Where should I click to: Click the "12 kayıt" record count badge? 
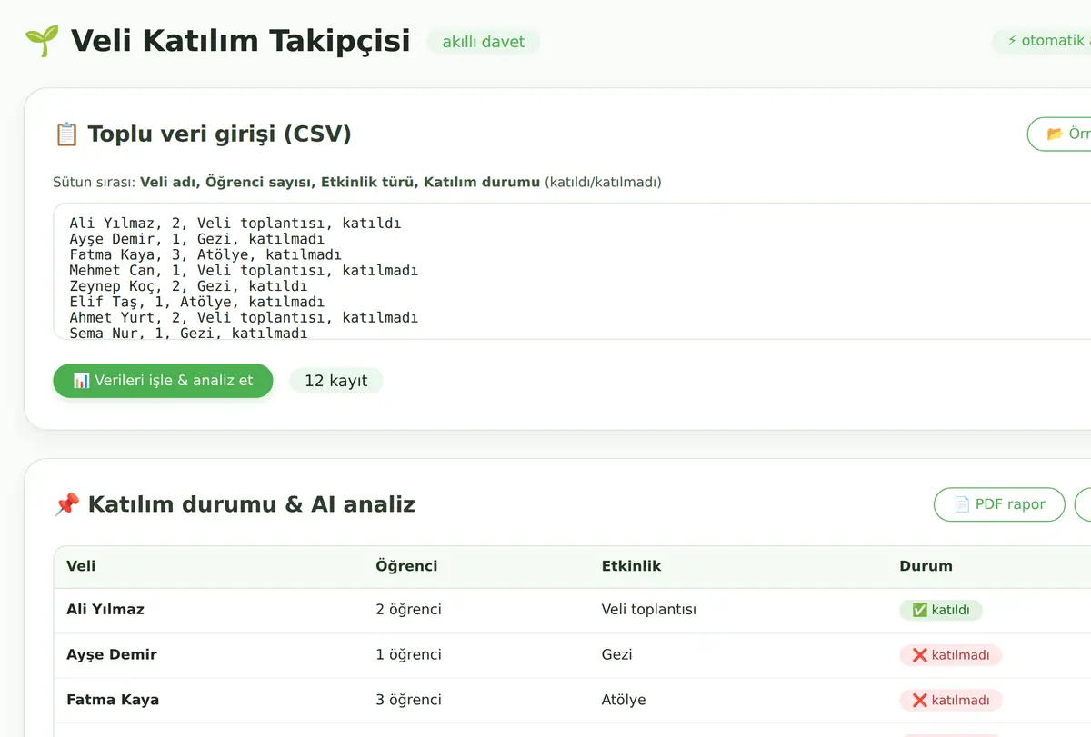click(336, 381)
